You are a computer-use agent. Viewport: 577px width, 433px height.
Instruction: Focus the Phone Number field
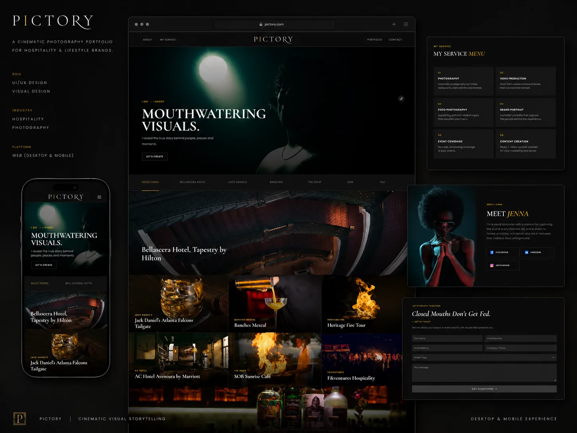tap(520, 339)
